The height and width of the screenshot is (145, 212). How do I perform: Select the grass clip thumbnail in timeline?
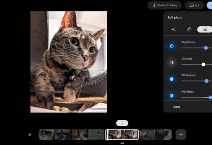coord(96,134)
